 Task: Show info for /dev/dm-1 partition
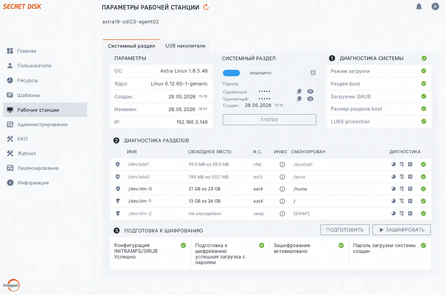[282, 201]
